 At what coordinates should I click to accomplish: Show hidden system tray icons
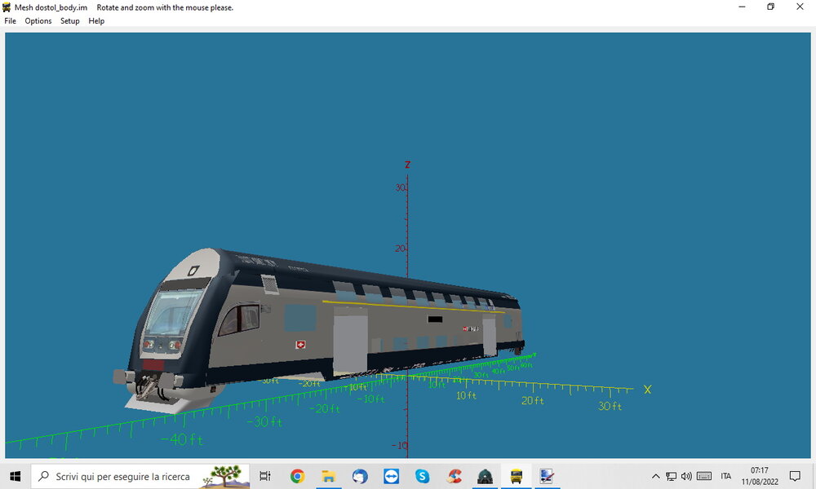[656, 476]
